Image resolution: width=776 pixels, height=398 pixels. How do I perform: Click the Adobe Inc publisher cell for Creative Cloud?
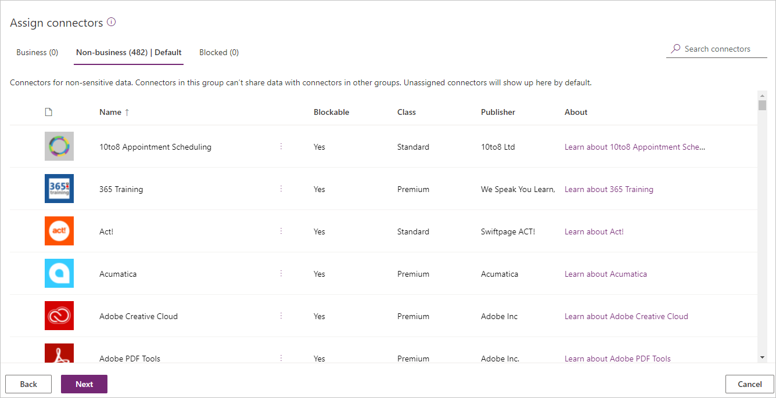pyautogui.click(x=499, y=316)
